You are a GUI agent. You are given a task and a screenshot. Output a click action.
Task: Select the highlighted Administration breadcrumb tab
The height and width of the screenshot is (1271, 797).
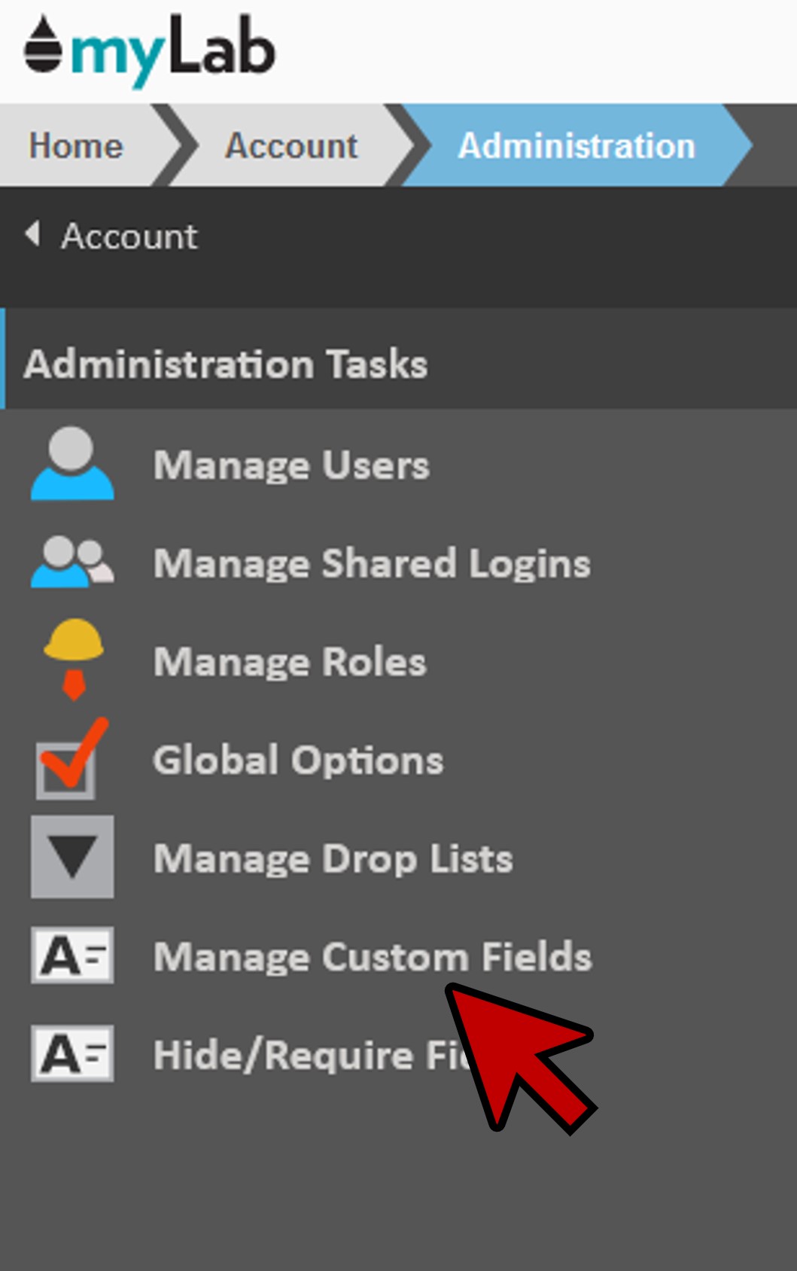[x=576, y=146]
